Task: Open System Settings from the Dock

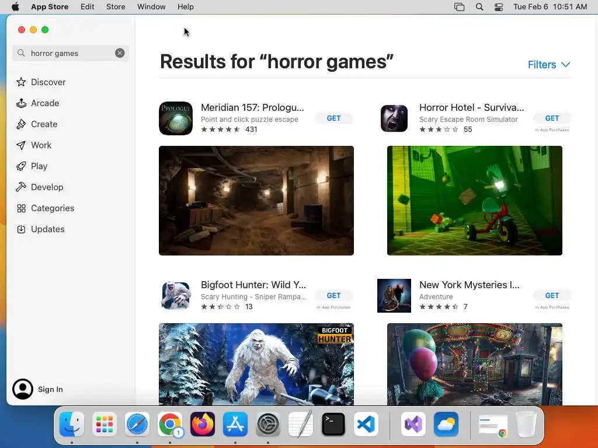Action: 268,425
